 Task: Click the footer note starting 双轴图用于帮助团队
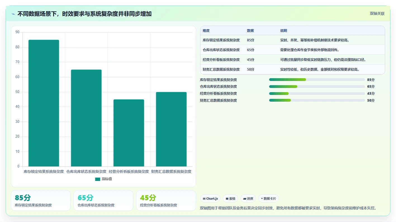[289, 208]
